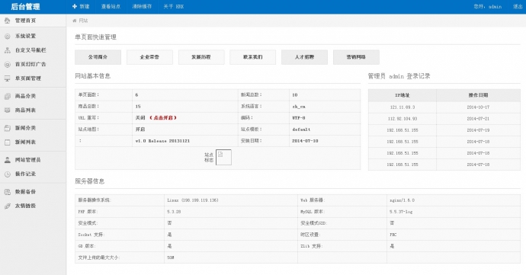Screen dimensions: 526x275
Task: Open 网站管理员 via the user icon
Action: pos(8,160)
